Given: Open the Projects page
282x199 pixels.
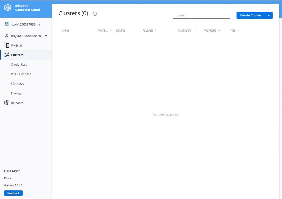Looking at the screenshot, I should coord(17,45).
